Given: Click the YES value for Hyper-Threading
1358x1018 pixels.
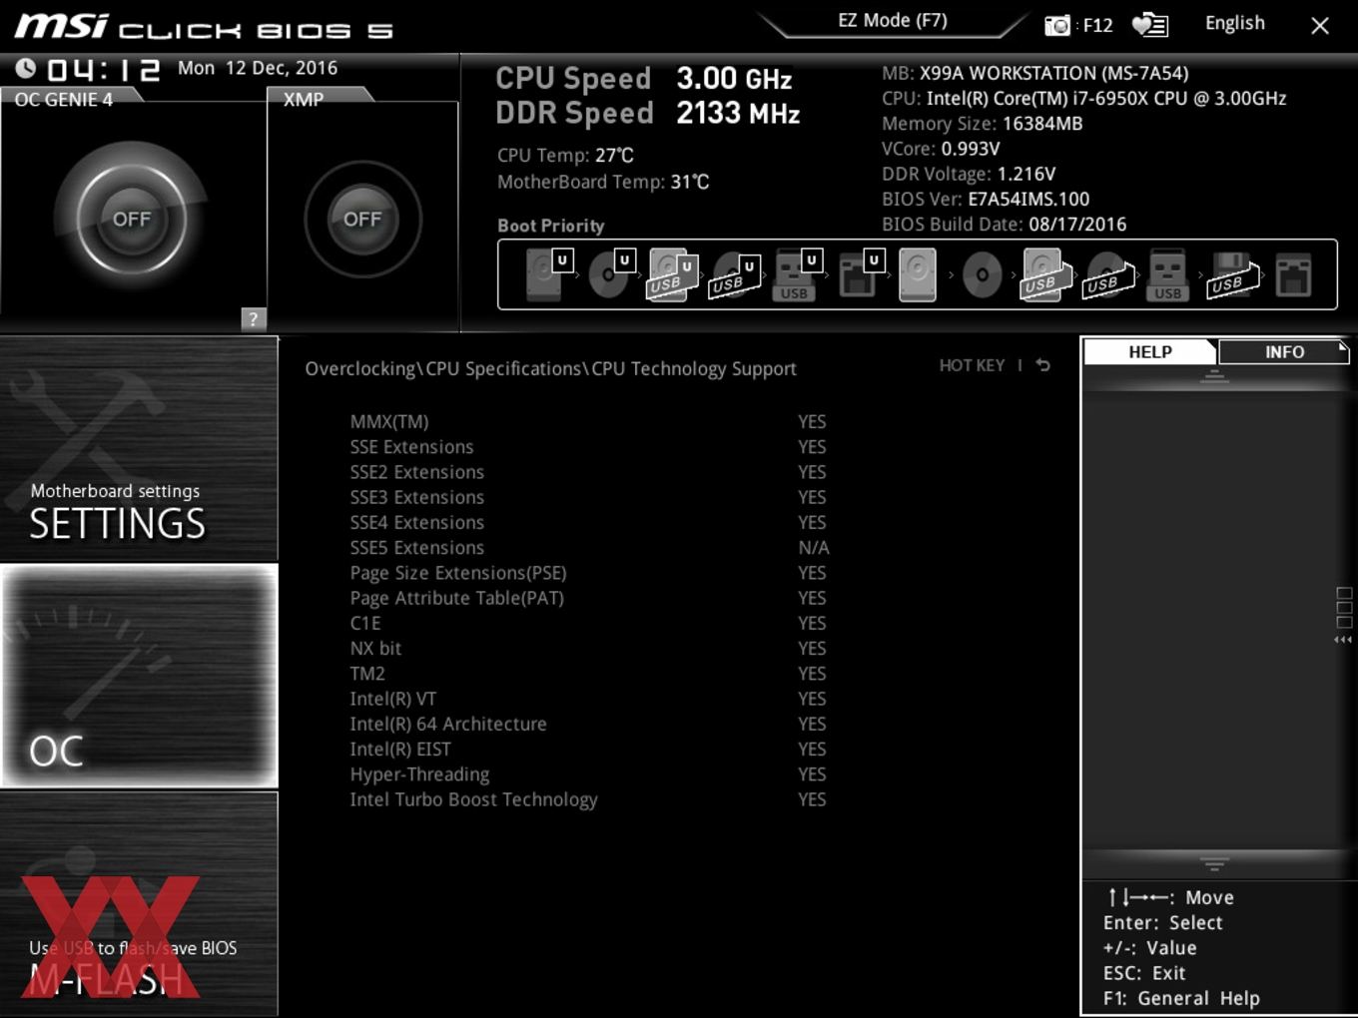Looking at the screenshot, I should coord(812,774).
